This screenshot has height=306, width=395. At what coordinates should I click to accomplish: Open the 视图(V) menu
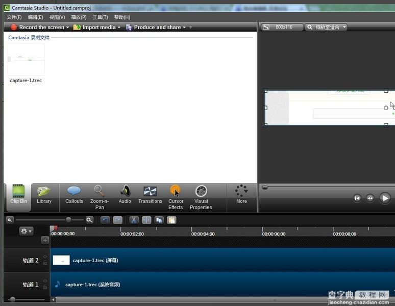pyautogui.click(x=57, y=17)
